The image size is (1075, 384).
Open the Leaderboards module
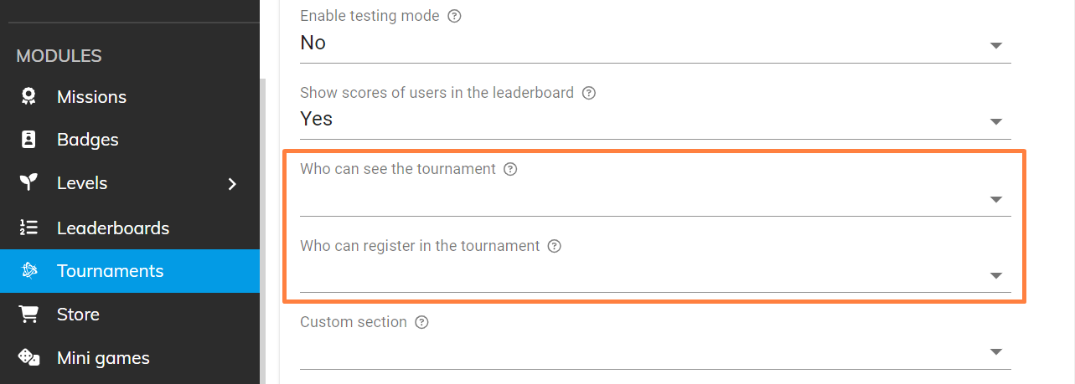coord(113,228)
